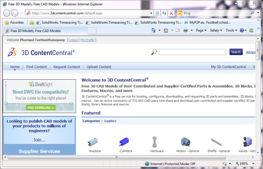The image size is (263, 169).
Task: Expand the Print dropdown arrow
Action: click(192, 30)
